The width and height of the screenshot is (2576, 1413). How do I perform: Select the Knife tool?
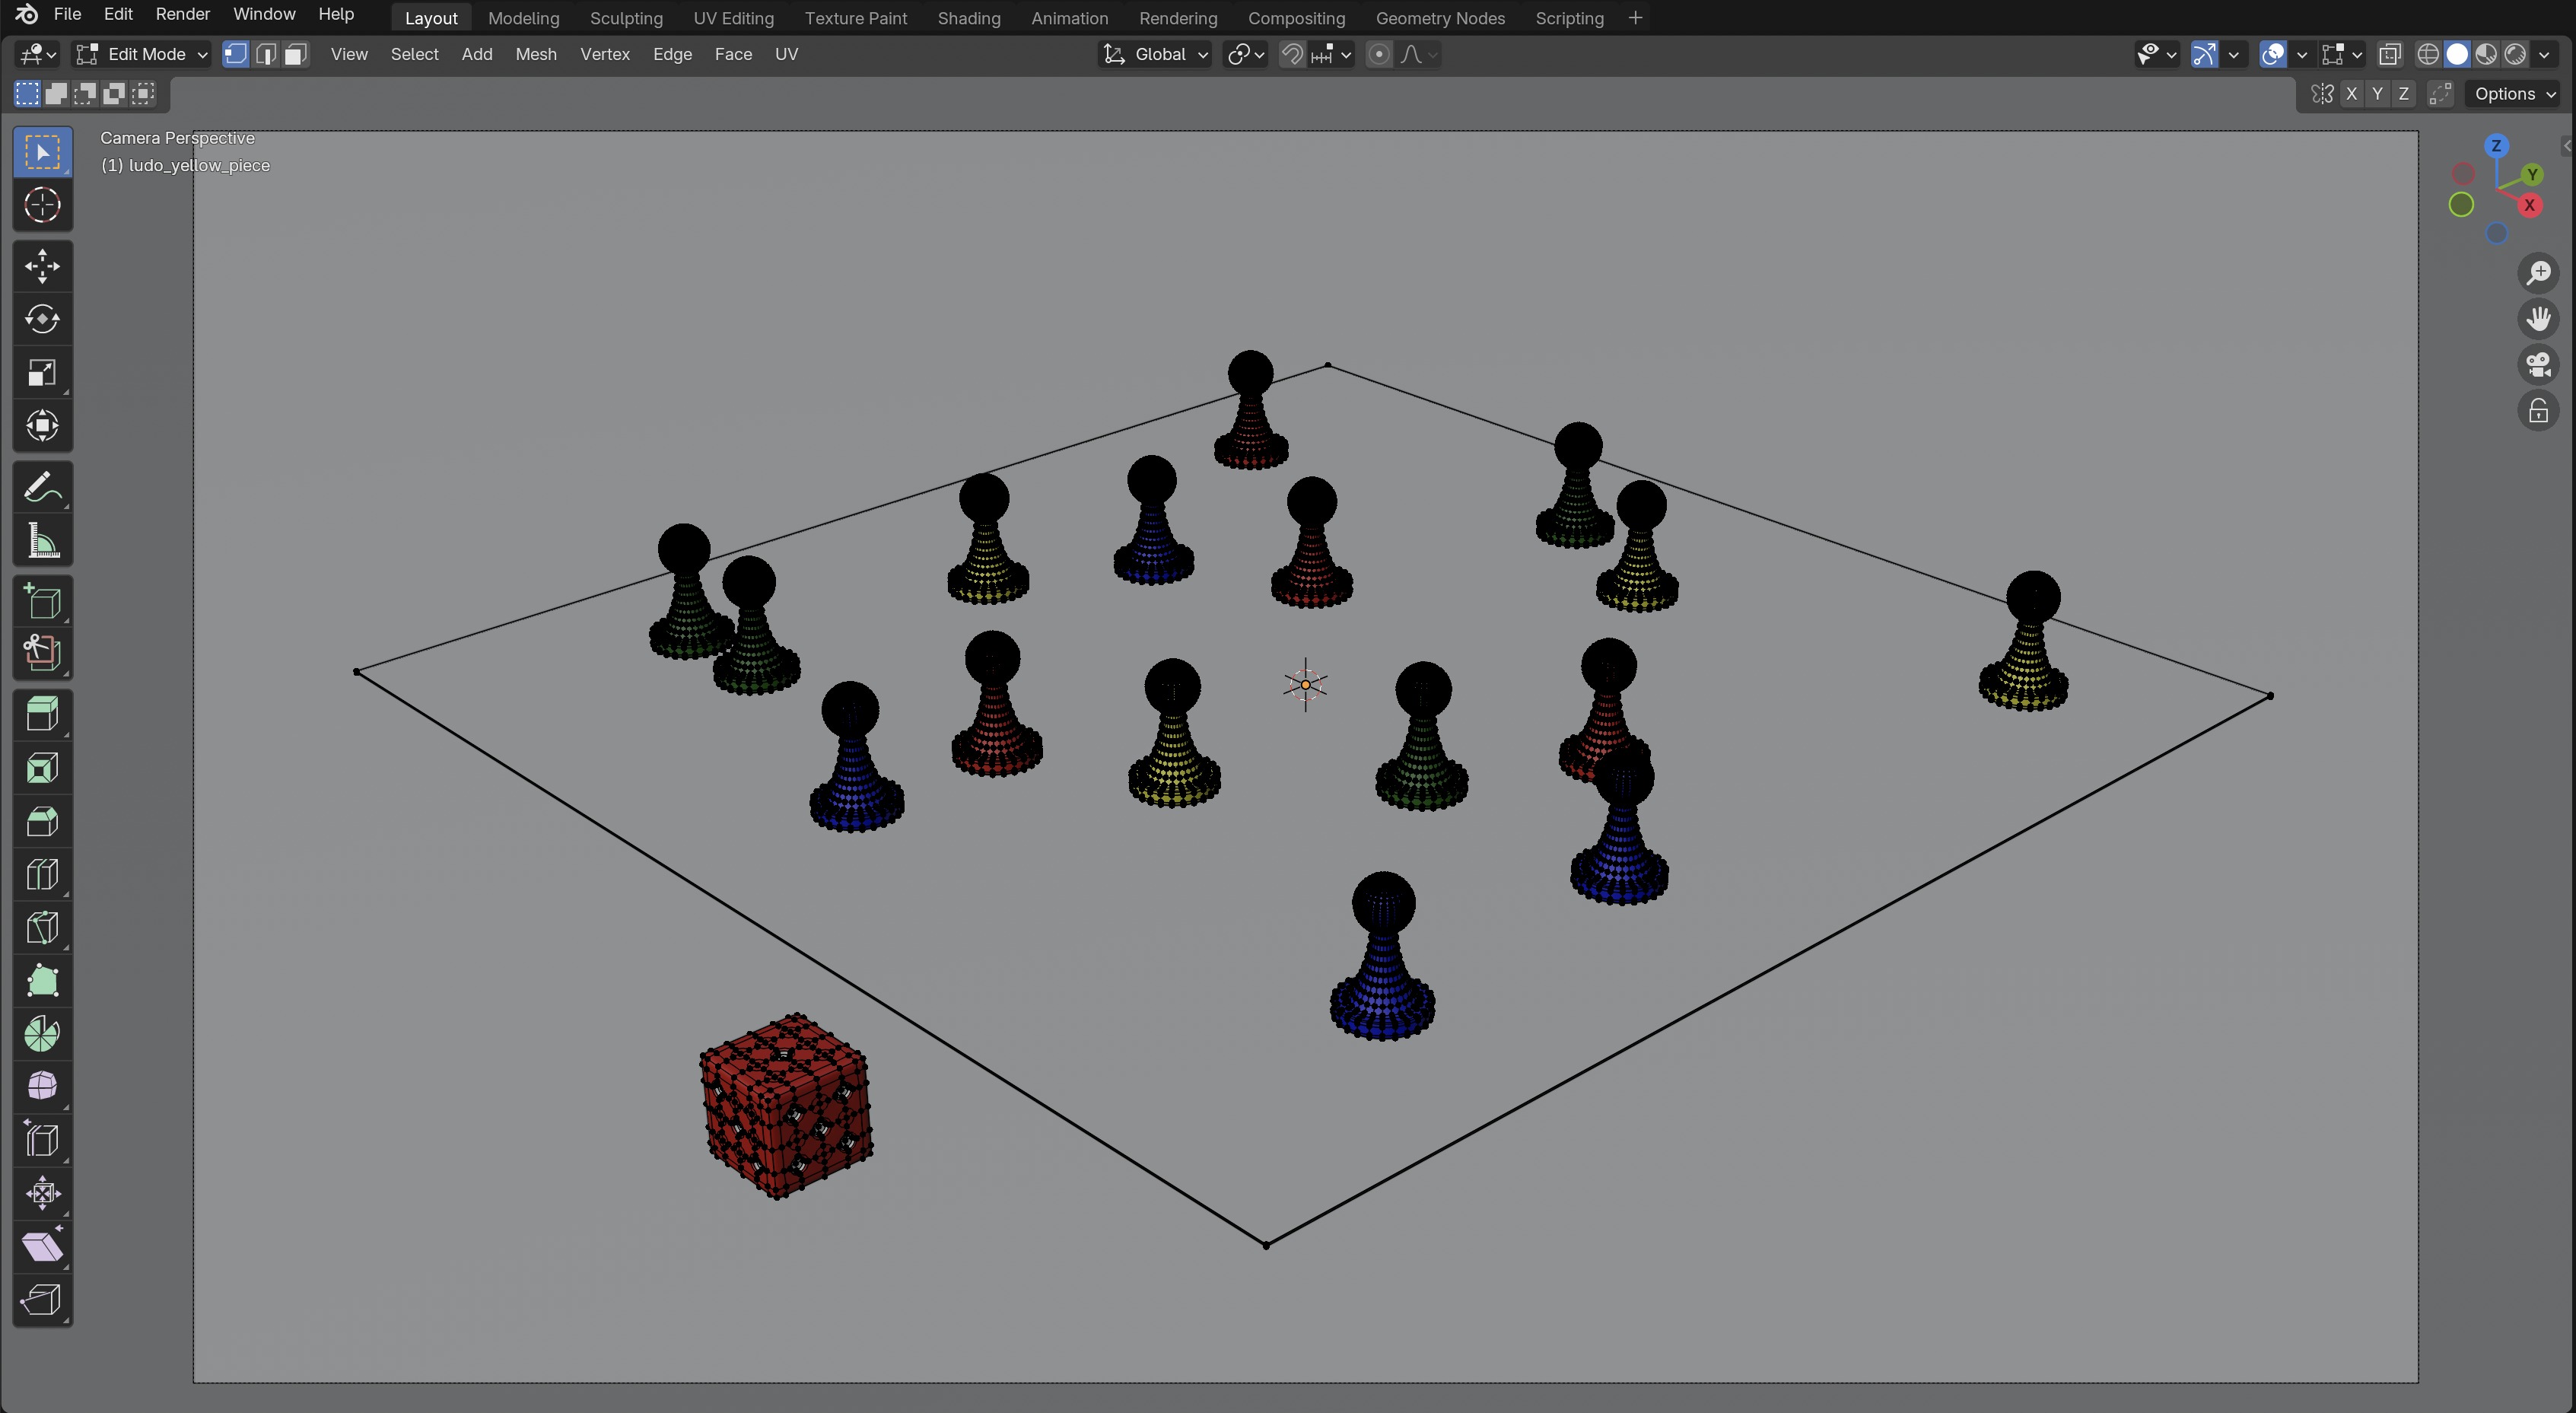click(x=42, y=928)
